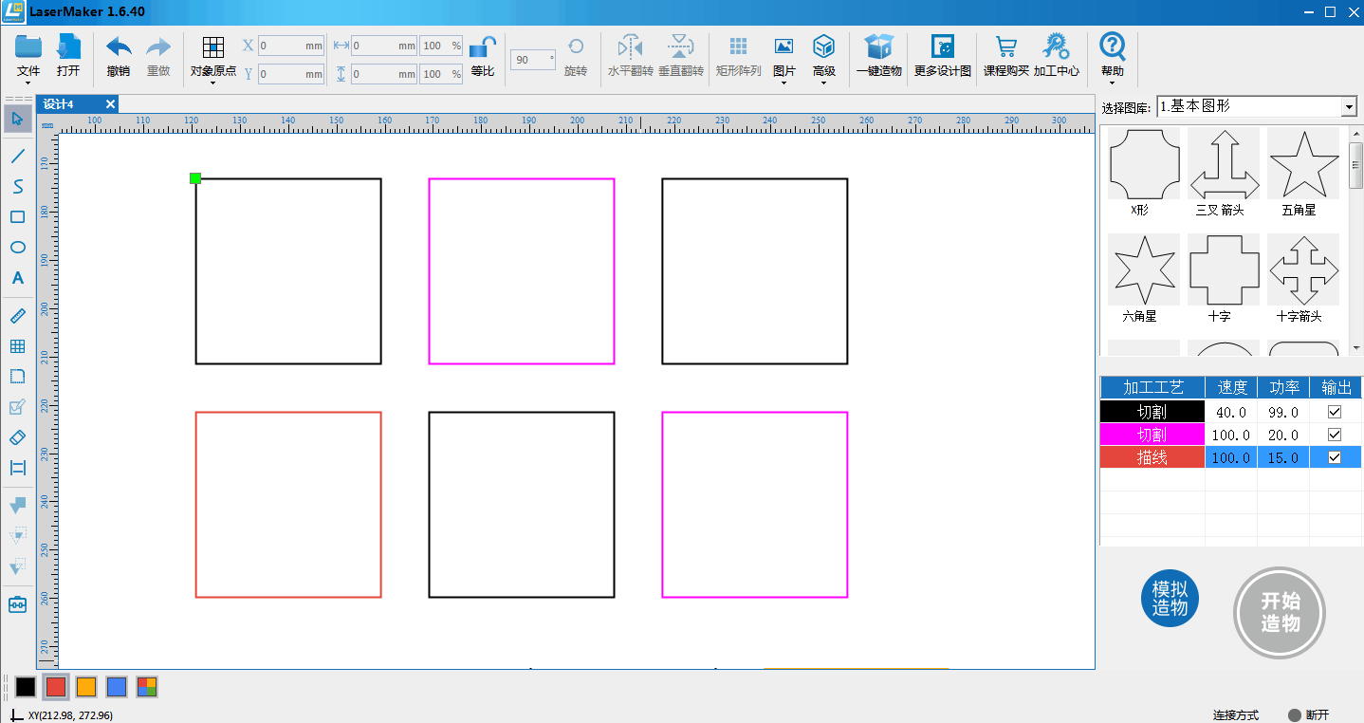Image resolution: width=1364 pixels, height=723 pixels.
Task: Insert the 五角星 star shape
Action: [x=1303, y=163]
